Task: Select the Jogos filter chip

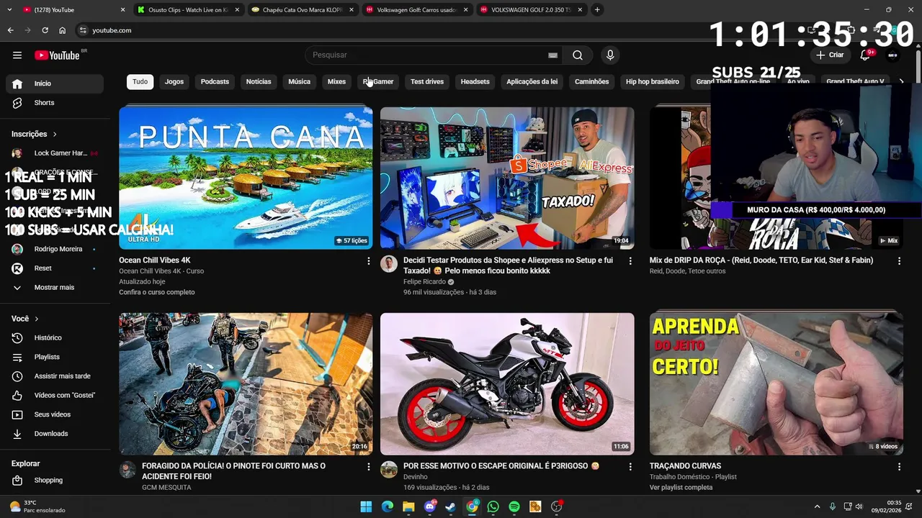Action: click(174, 82)
